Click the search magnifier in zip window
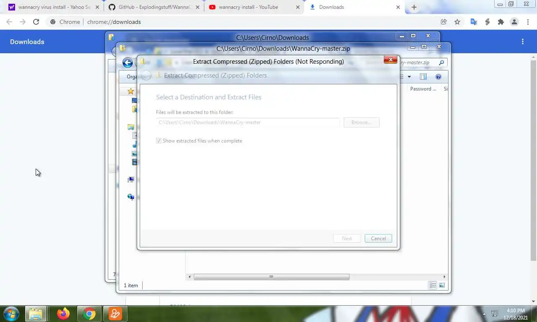The width and height of the screenshot is (537, 322). point(441,62)
